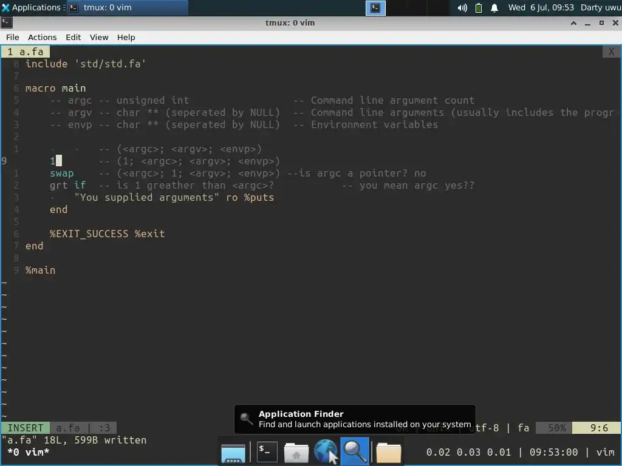The height and width of the screenshot is (466, 622).
Task: Click the 09:53:00 time in tmux status
Action: (553, 452)
